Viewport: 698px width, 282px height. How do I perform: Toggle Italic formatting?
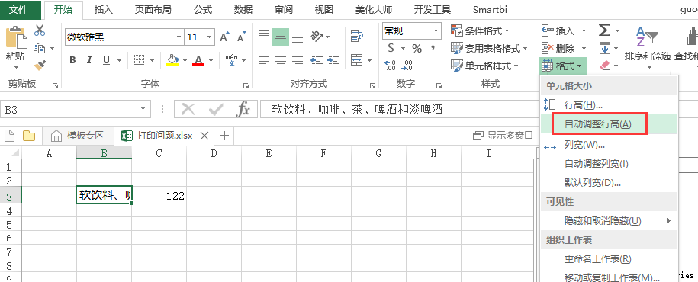[x=89, y=60]
